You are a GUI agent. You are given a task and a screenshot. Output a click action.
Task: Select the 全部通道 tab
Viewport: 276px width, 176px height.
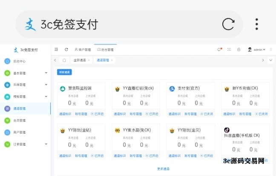coord(80,60)
